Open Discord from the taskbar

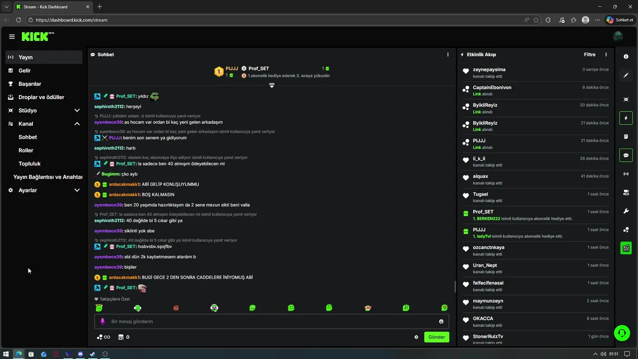80,354
